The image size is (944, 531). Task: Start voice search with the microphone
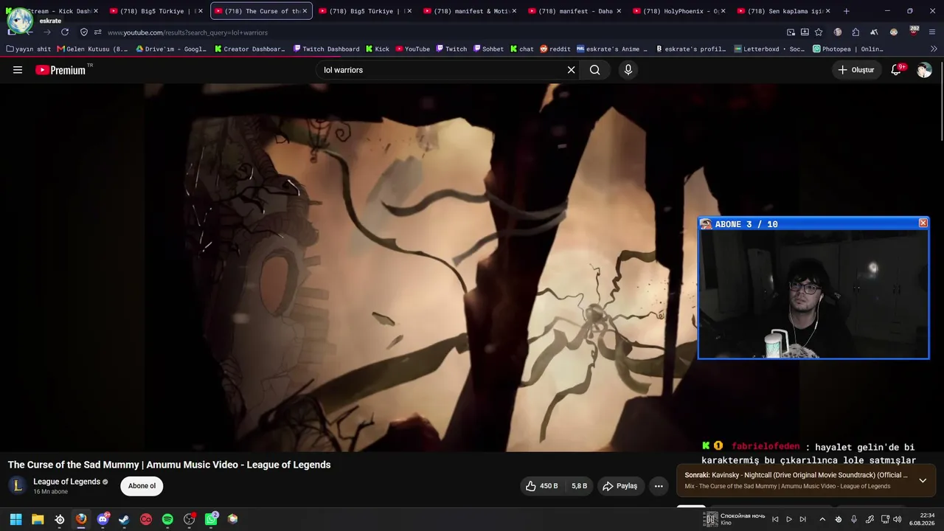(628, 70)
